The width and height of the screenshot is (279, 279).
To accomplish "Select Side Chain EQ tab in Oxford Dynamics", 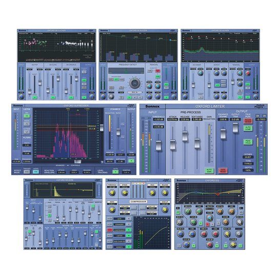I will coord(119,242).
